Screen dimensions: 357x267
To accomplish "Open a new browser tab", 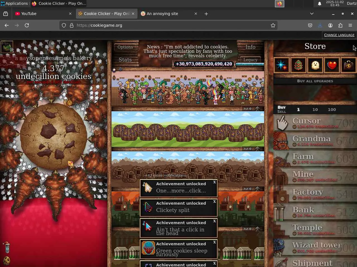I will pyautogui.click(x=206, y=14).
